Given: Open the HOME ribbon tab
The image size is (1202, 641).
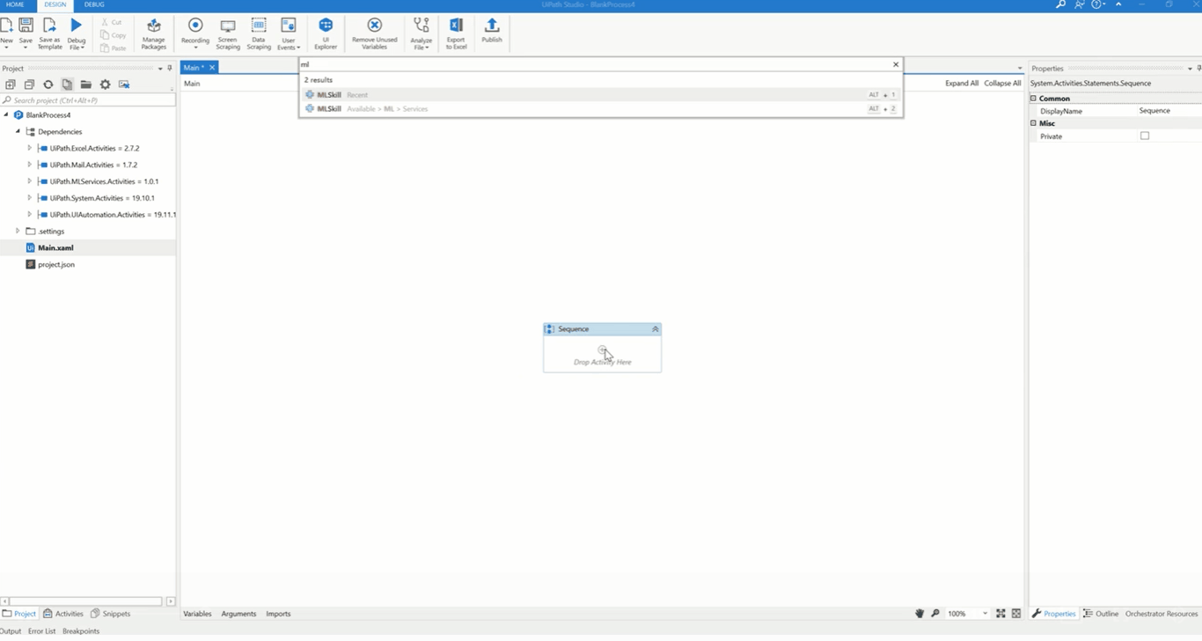Looking at the screenshot, I should pyautogui.click(x=15, y=4).
